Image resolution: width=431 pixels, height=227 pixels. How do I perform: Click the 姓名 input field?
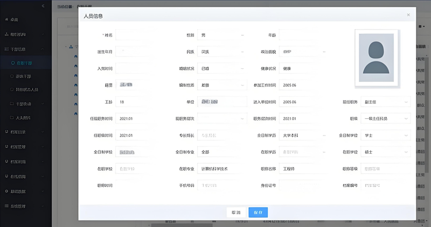click(138, 36)
